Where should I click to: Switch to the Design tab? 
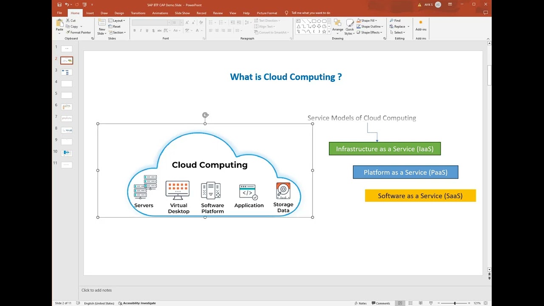point(119,13)
